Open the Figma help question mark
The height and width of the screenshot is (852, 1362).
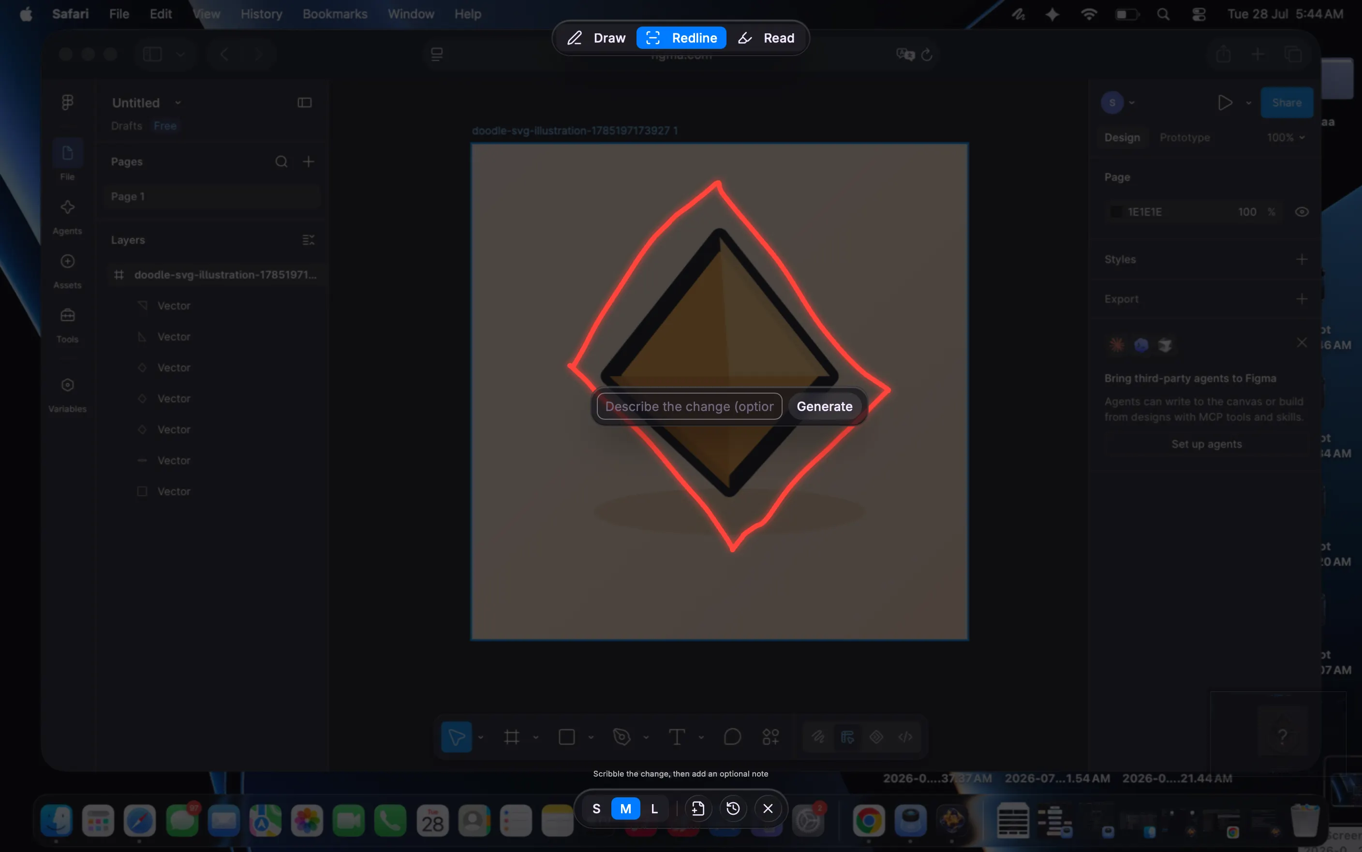coord(1282,736)
